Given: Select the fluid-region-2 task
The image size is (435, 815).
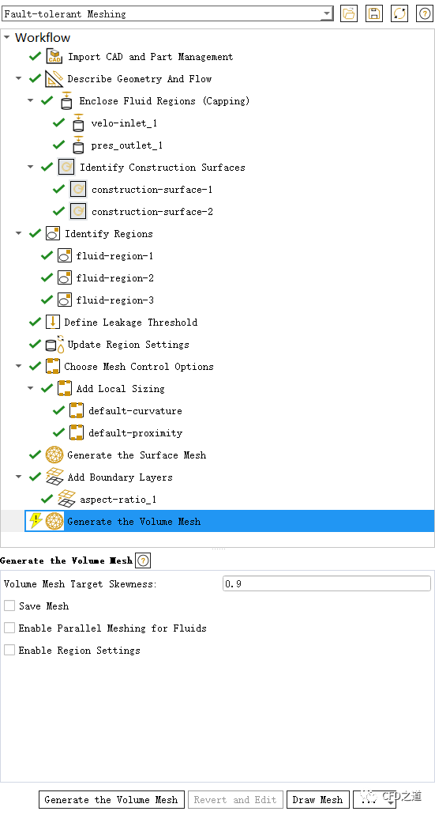Looking at the screenshot, I should coord(114,278).
